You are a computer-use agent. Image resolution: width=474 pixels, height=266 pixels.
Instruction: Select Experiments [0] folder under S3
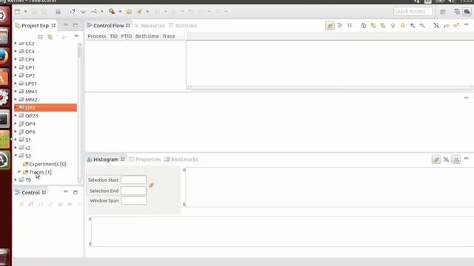(x=44, y=164)
